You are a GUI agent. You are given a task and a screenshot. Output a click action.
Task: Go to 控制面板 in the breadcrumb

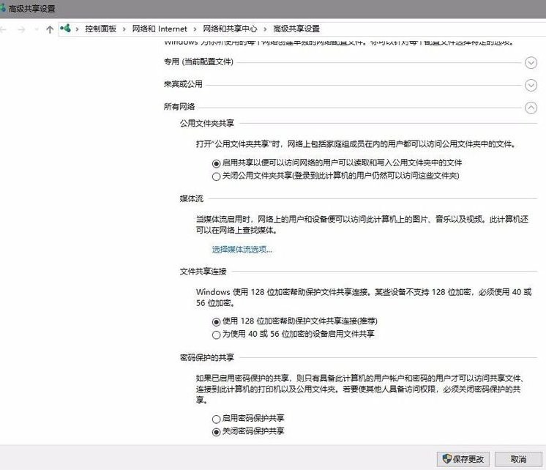coord(100,29)
